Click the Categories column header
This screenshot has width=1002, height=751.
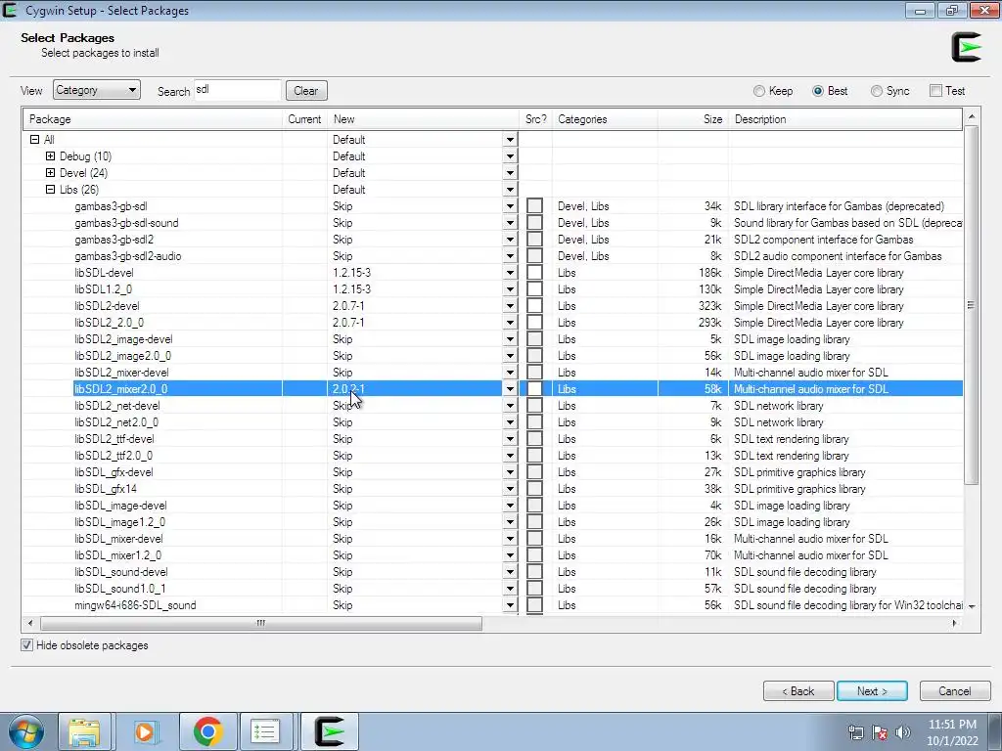click(x=605, y=119)
